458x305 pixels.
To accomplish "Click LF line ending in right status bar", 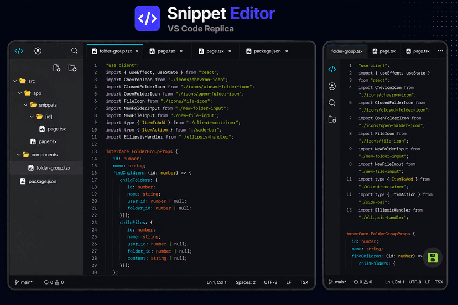I will [428, 282].
